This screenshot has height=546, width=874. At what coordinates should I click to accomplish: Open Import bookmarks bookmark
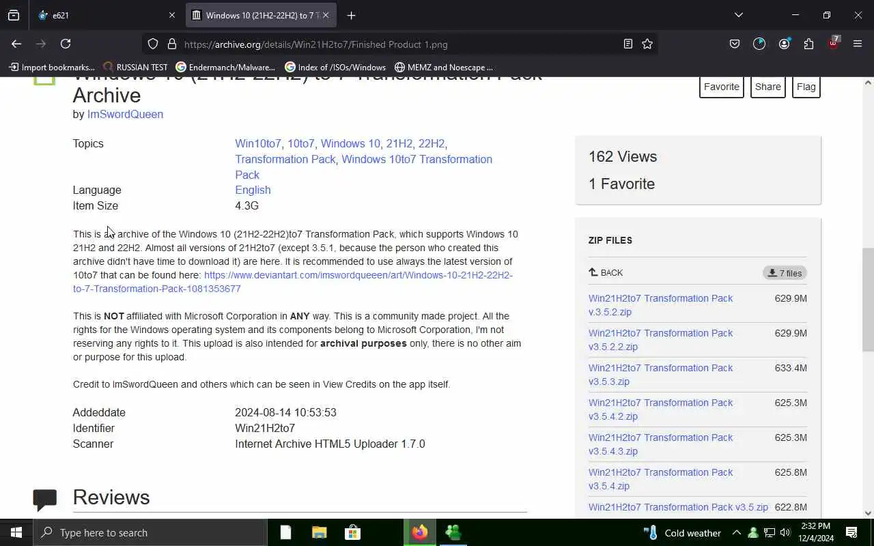pos(52,67)
